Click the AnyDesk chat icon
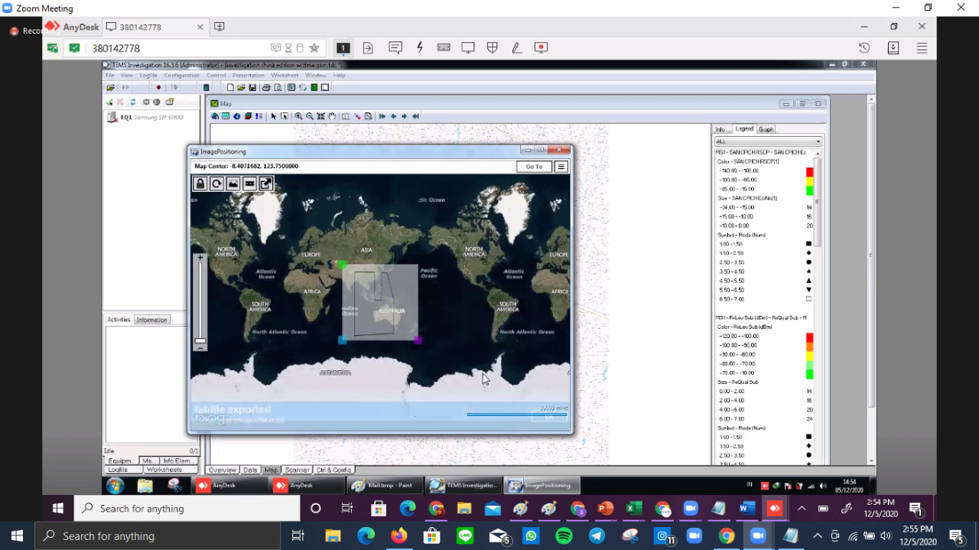This screenshot has height=550, width=979. click(x=395, y=47)
